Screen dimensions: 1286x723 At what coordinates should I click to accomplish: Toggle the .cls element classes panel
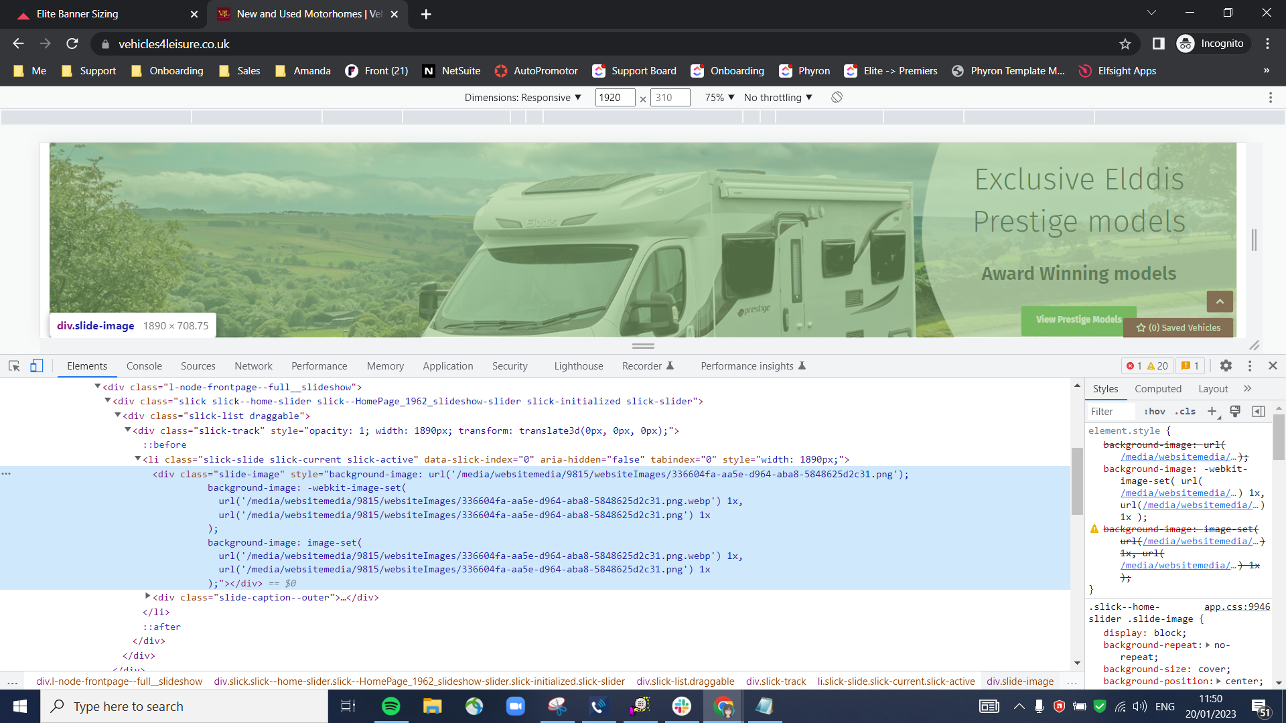coord(1185,412)
